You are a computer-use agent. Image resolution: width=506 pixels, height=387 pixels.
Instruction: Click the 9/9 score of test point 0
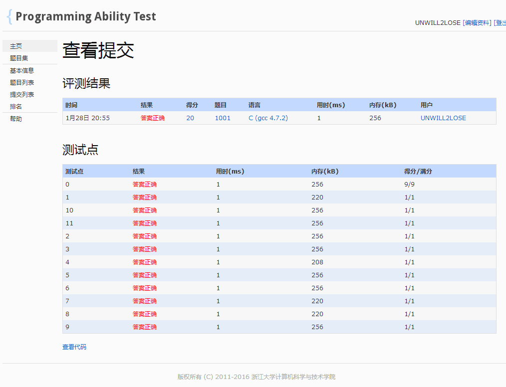point(409,185)
